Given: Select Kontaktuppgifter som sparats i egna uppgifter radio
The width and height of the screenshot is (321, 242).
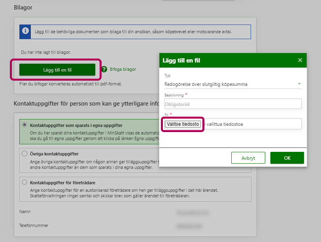Looking at the screenshot, I should click(x=25, y=125).
